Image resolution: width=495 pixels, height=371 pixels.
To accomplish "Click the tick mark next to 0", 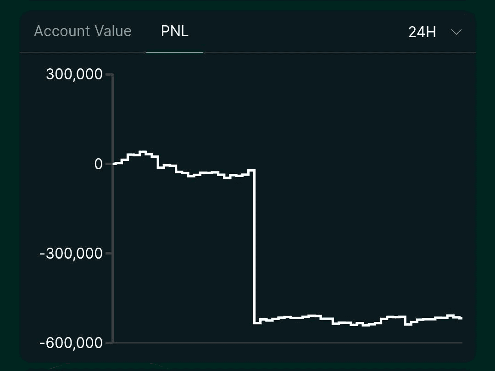I will point(109,164).
